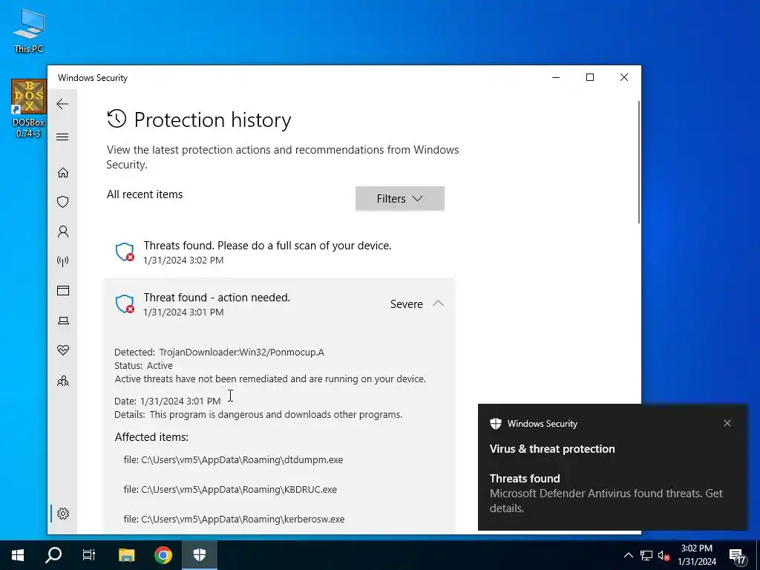This screenshot has height=570, width=760.
Task: Open App & browser control icon
Action: (63, 291)
